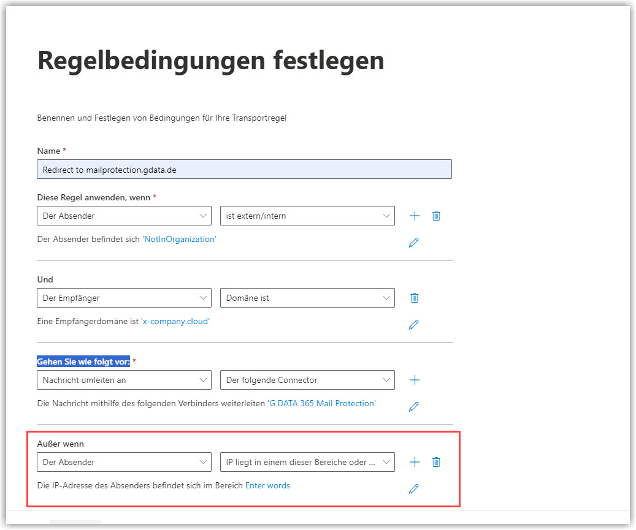The width and height of the screenshot is (636, 530).
Task: Edit the sender IP range exception with pencil
Action: 414,489
